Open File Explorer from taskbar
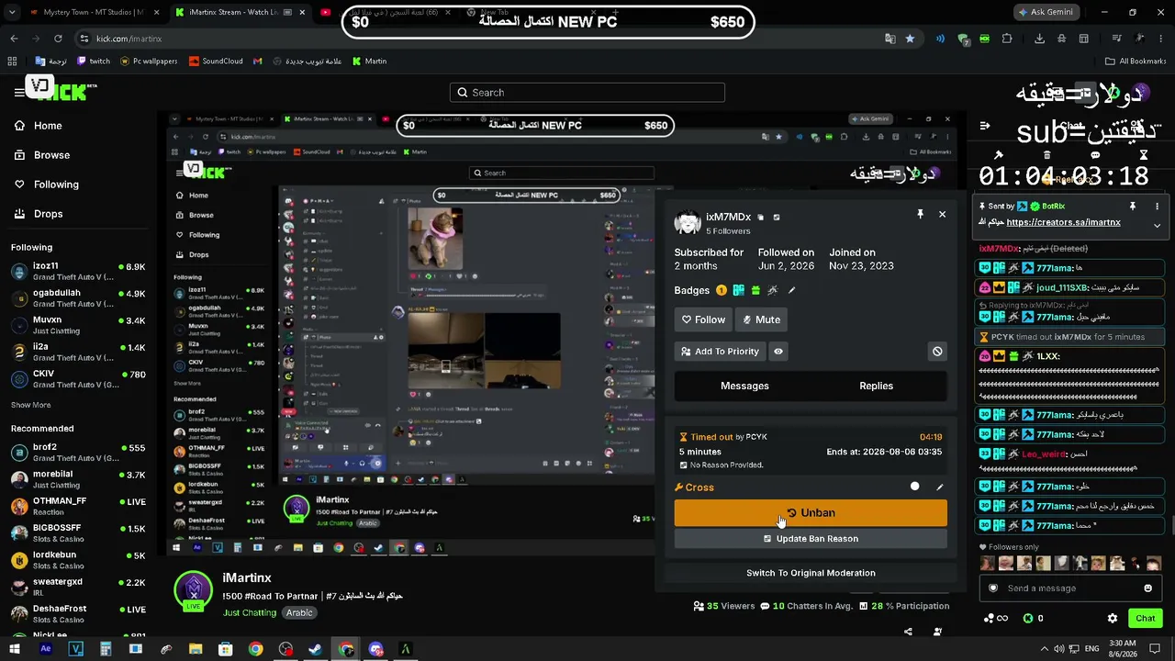 [x=196, y=649]
